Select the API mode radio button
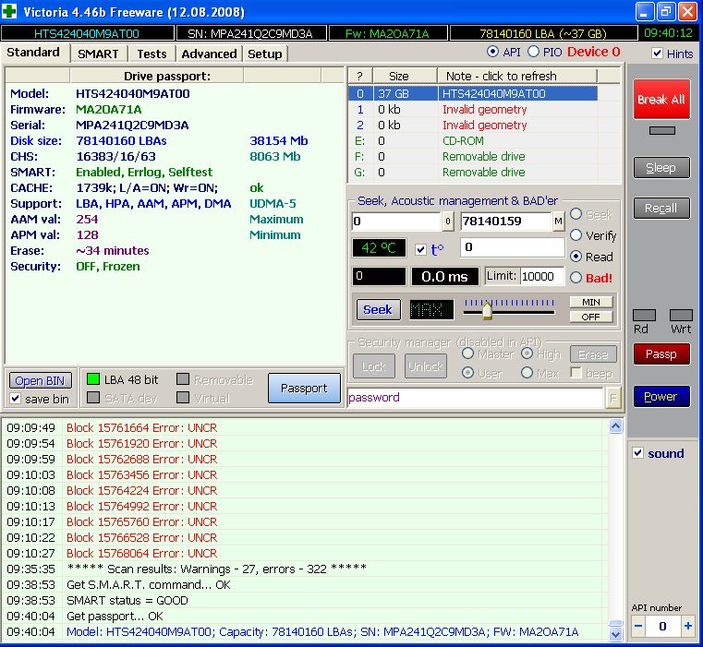 (492, 52)
